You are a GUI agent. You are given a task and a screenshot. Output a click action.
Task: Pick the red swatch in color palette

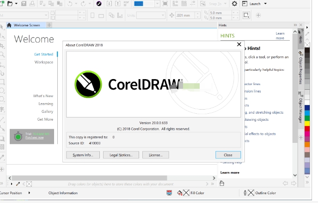click(x=307, y=129)
